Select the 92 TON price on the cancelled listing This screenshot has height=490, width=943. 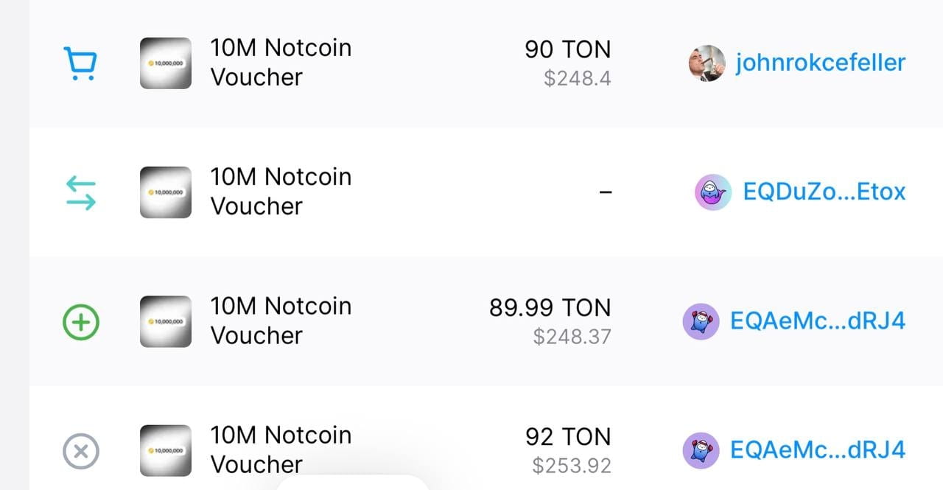click(x=568, y=435)
